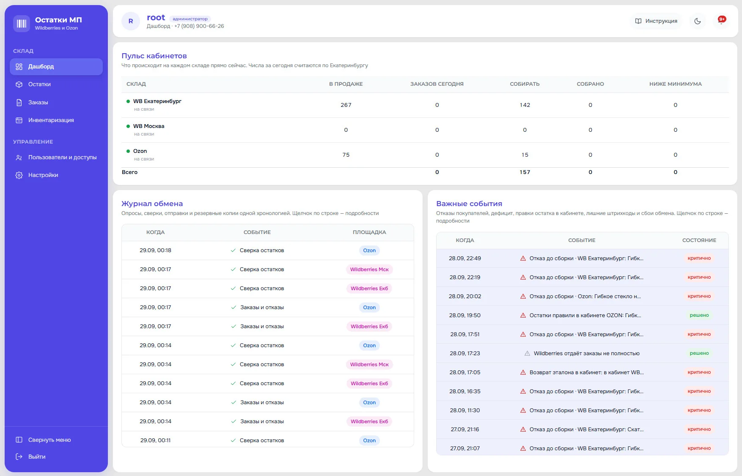Viewport: 742px width, 476px height.
Task: Open the Инструкция button
Action: click(x=656, y=21)
